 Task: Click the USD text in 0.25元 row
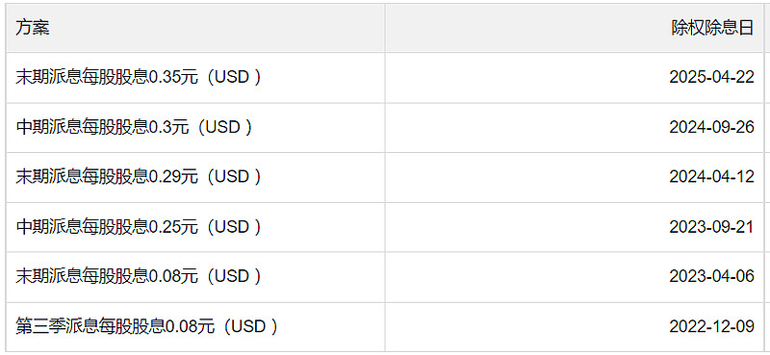tap(232, 227)
